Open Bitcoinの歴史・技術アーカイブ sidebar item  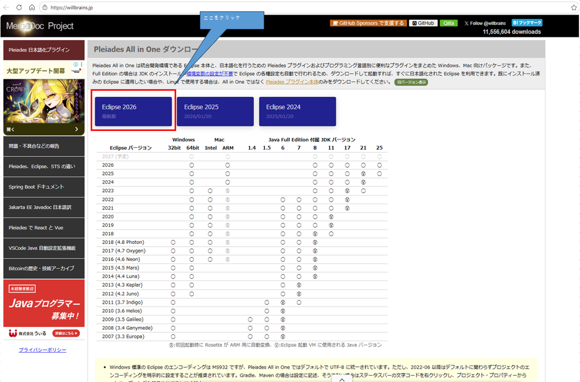point(44,268)
